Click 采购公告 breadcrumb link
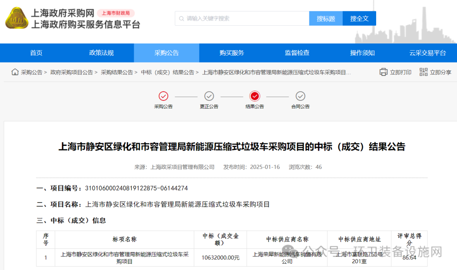The height and width of the screenshot is (270, 457). point(31,73)
